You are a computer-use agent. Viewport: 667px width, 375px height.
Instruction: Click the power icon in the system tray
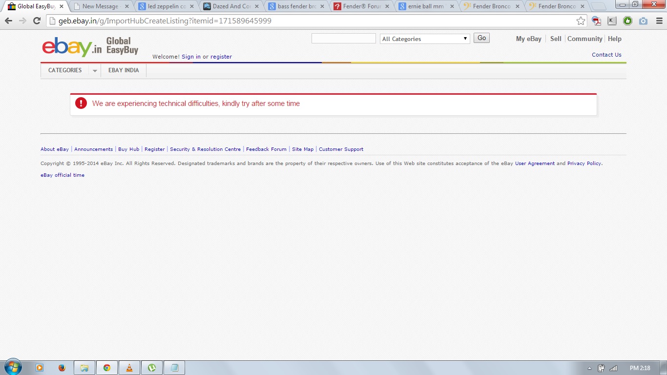point(602,368)
